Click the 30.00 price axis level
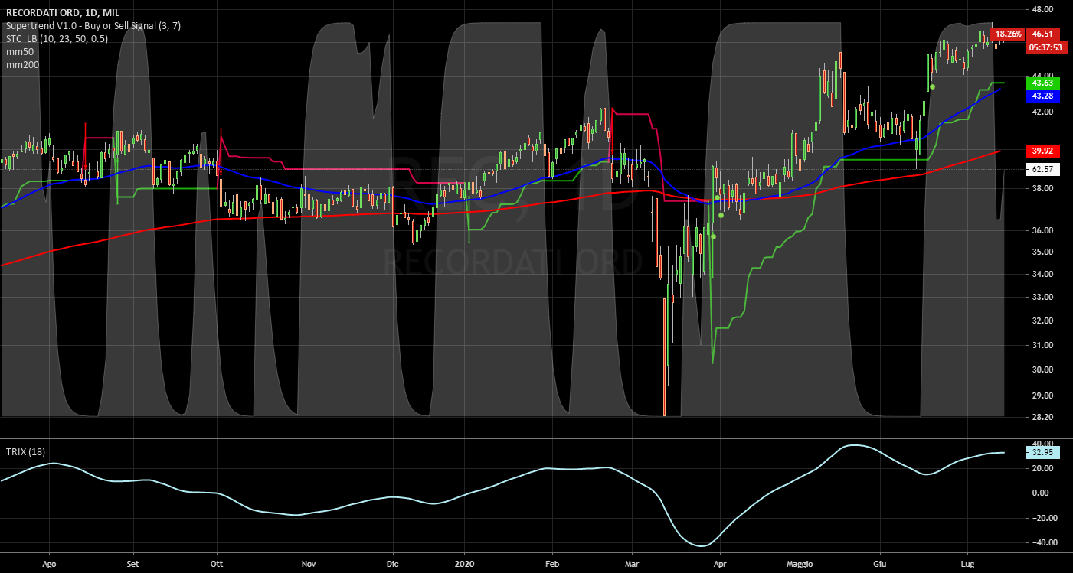 click(x=1042, y=370)
